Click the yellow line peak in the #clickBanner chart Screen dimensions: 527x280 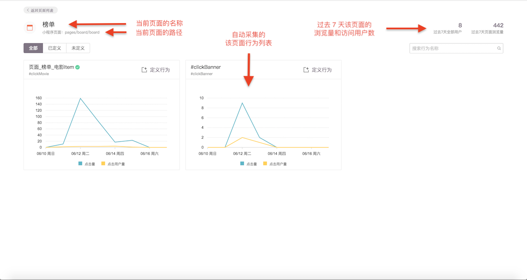click(x=242, y=137)
